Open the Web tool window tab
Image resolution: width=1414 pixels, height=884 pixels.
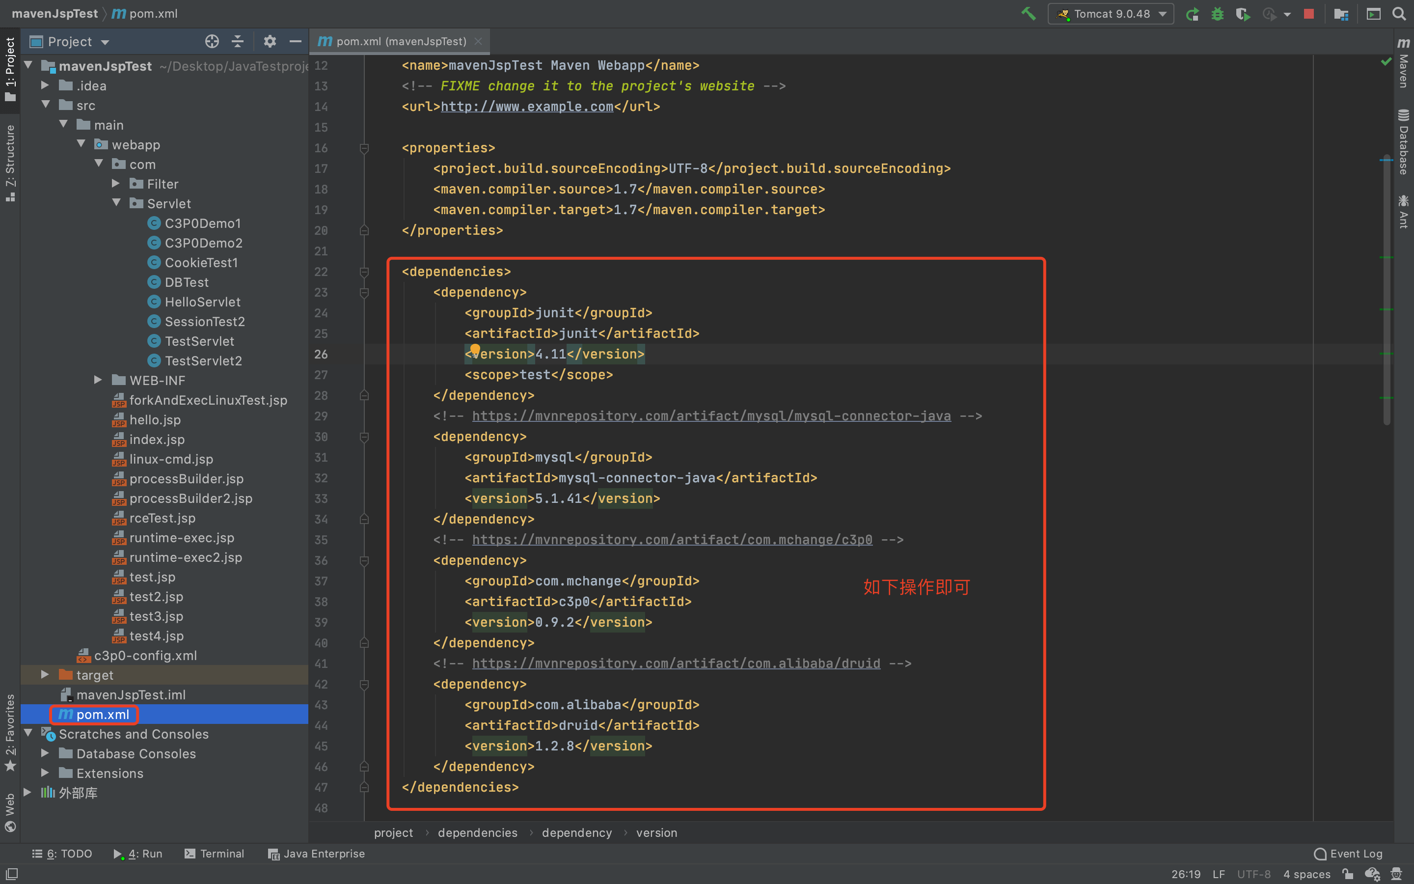(x=10, y=812)
